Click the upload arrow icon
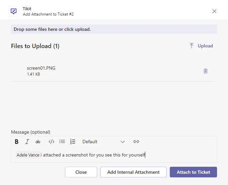228x185 pixels. [191, 46]
